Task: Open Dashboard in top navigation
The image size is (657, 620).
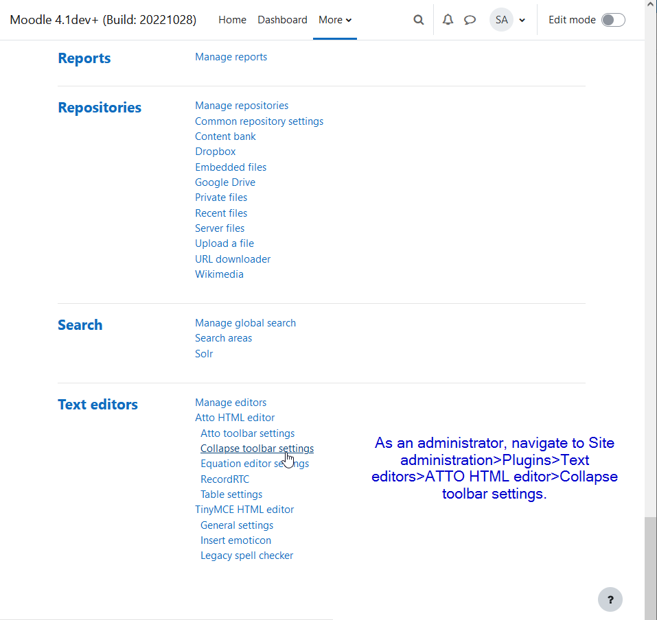Action: pos(282,20)
